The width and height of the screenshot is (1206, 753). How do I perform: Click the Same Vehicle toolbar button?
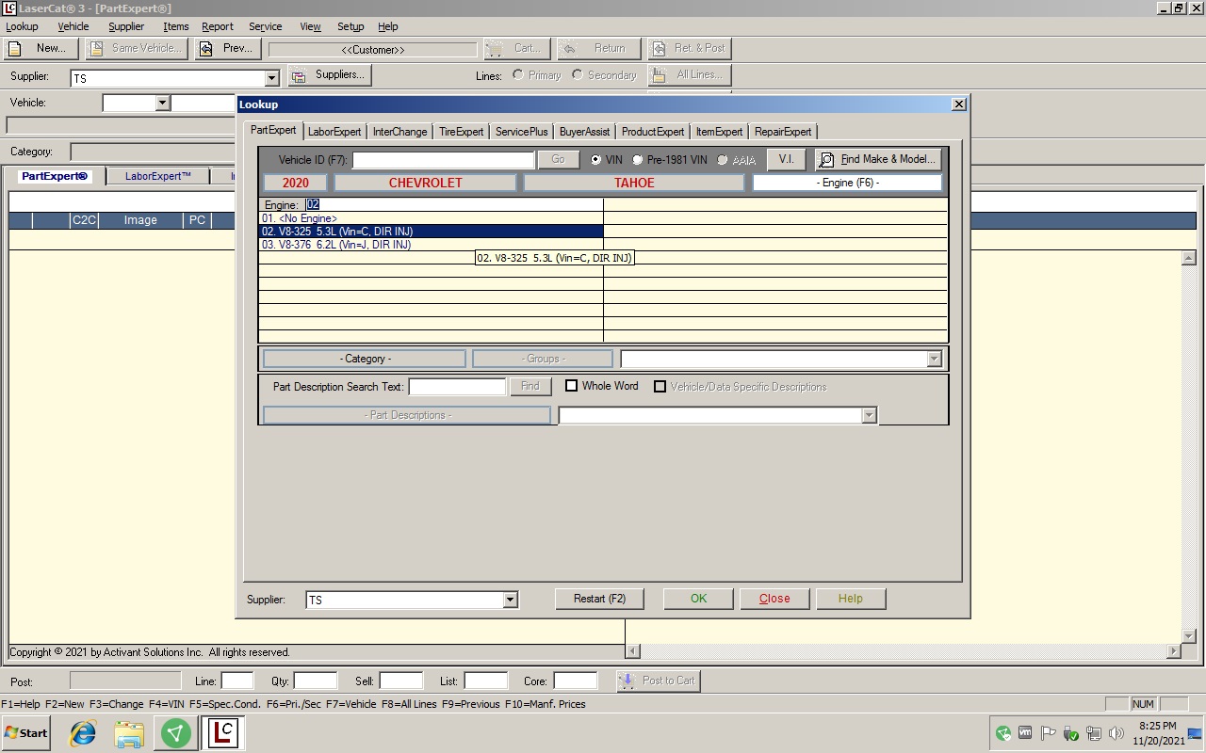(x=136, y=48)
